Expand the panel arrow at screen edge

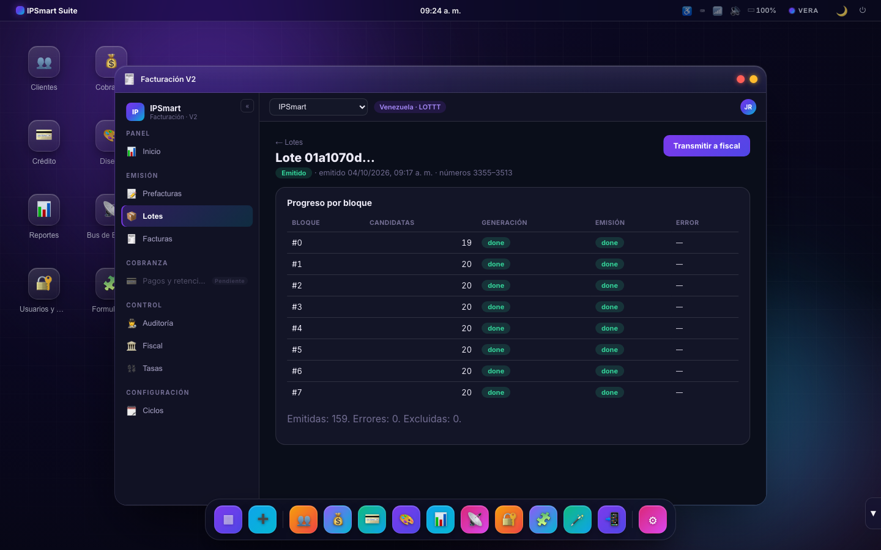[x=873, y=513]
